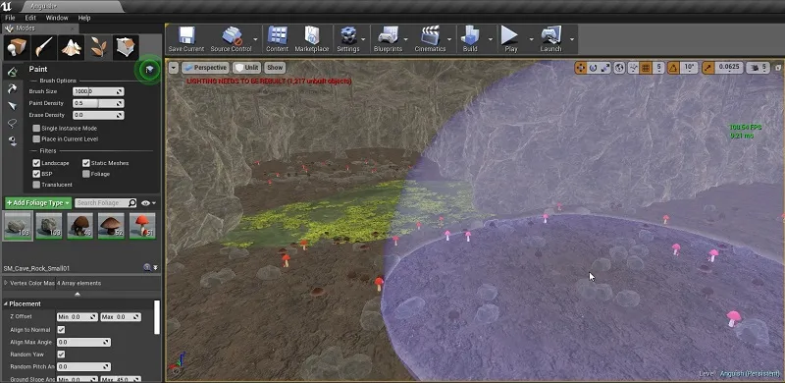Click the Unlit view mode button
The height and width of the screenshot is (383, 785).
pyautogui.click(x=246, y=67)
